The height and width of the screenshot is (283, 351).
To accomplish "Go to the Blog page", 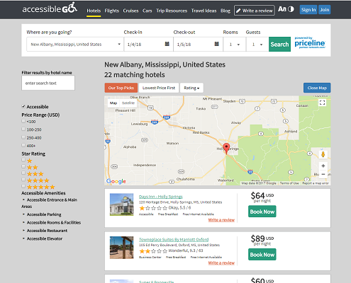I will coord(225,11).
